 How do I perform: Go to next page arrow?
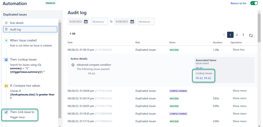coord(243,35)
